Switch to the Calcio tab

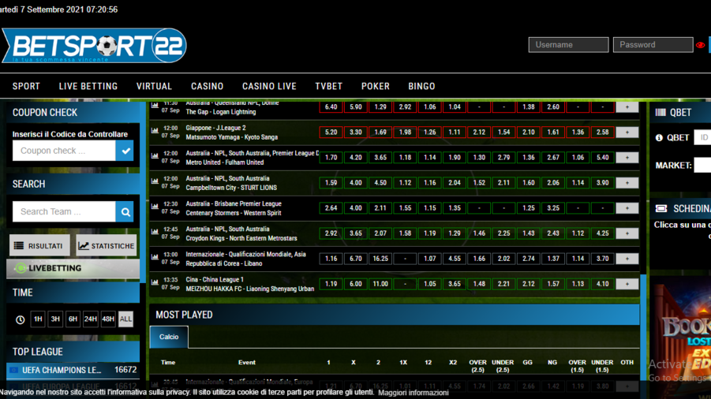pos(169,337)
